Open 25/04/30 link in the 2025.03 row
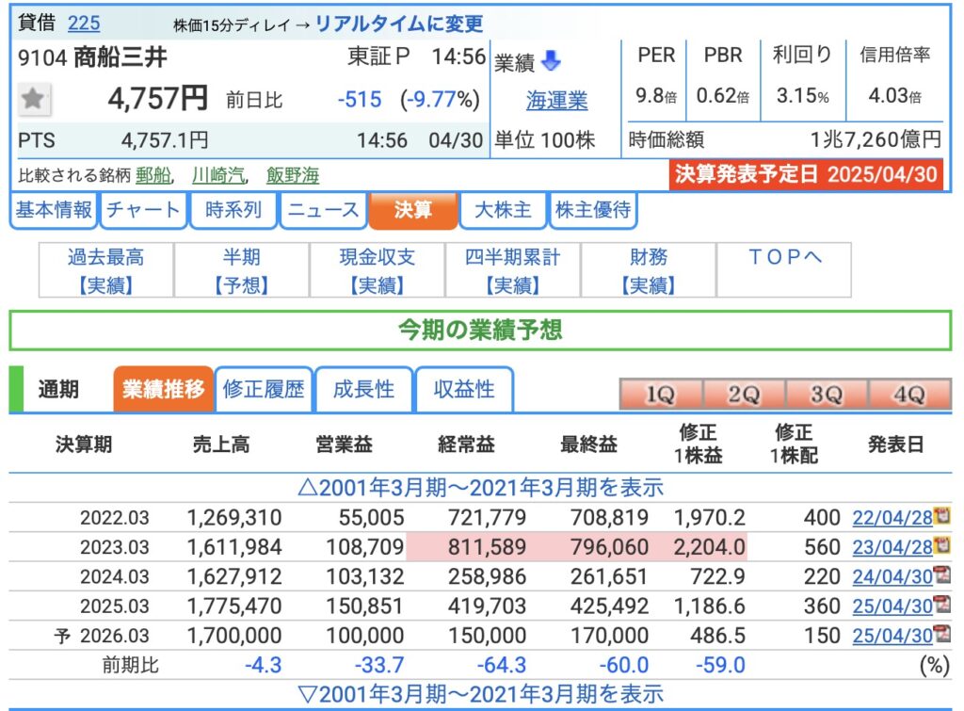The width and height of the screenshot is (964, 711). (x=892, y=606)
